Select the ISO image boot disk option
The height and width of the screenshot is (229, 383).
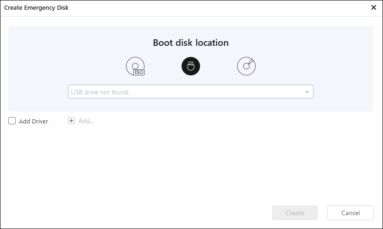point(135,66)
